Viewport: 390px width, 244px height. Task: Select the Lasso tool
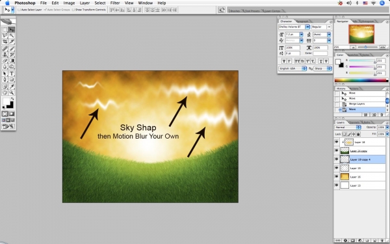click(5, 36)
